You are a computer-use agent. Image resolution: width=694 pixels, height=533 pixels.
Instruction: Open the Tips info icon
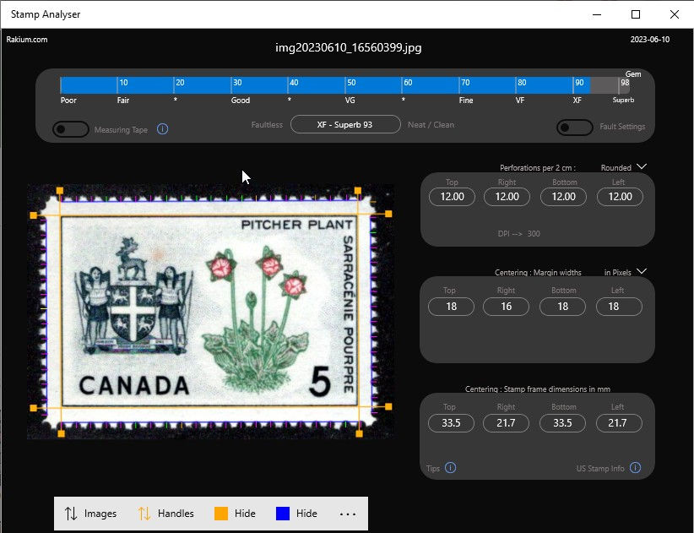click(451, 468)
